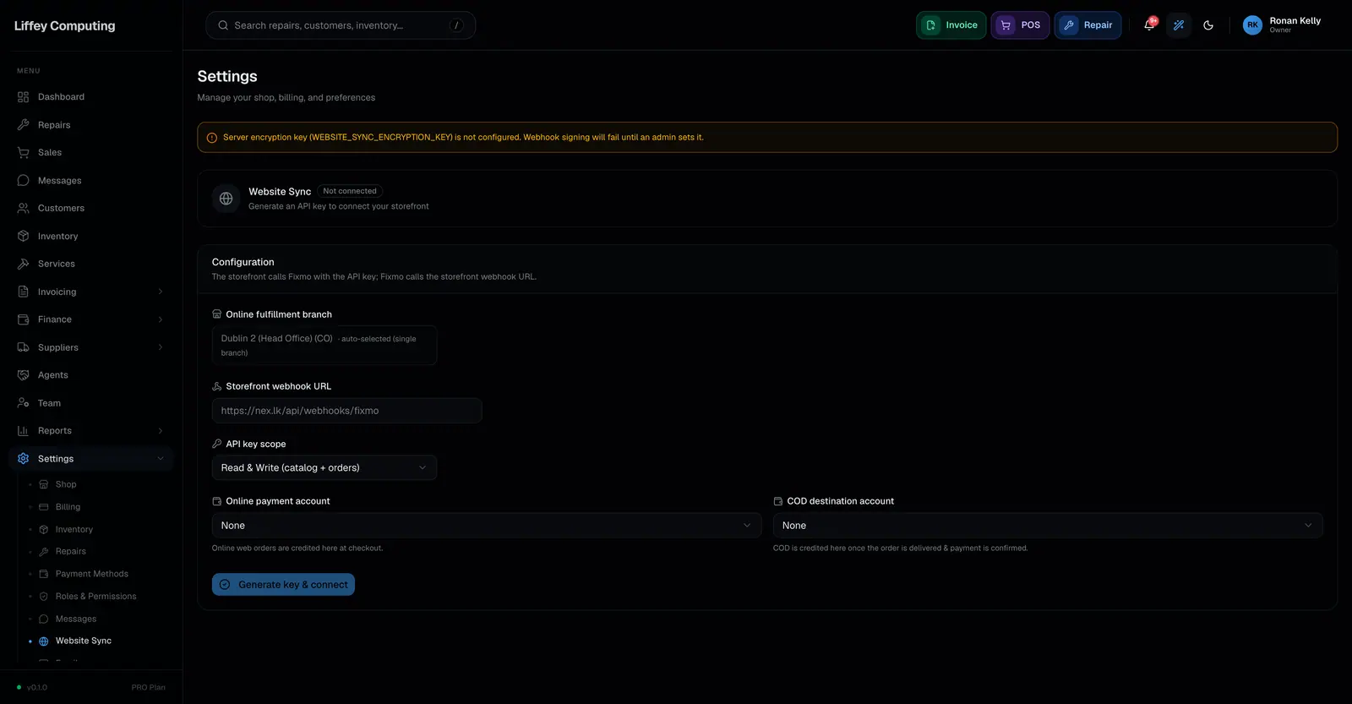Click the Storefront webhook URL field
Image resolution: width=1352 pixels, height=704 pixels.
[x=346, y=411]
